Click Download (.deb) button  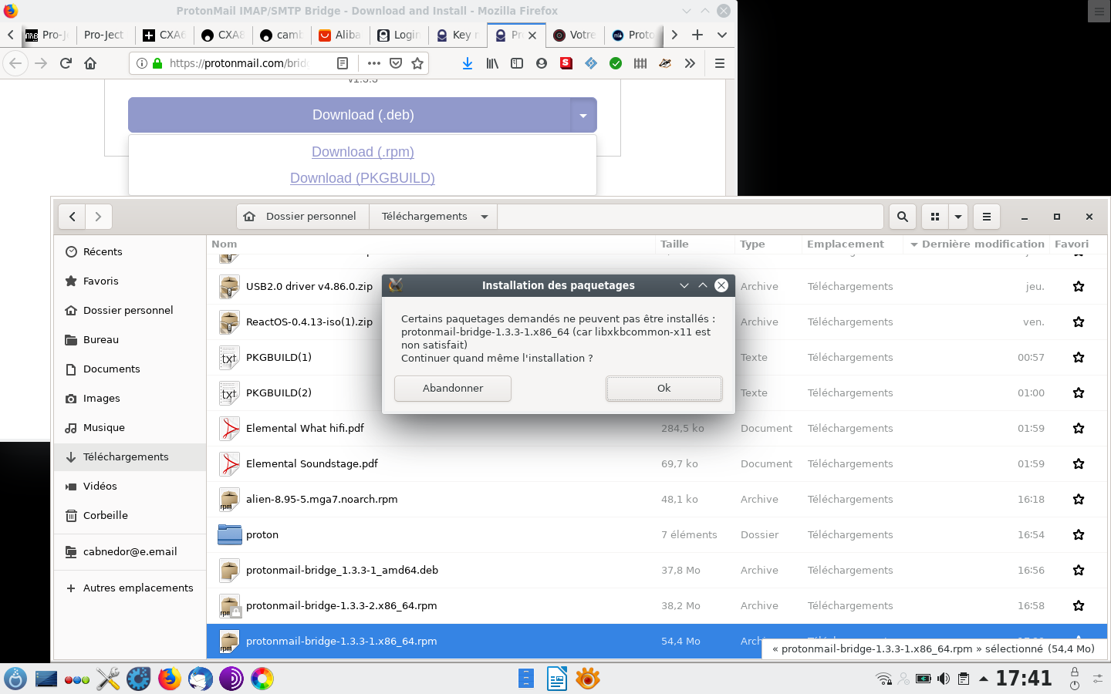point(350,115)
